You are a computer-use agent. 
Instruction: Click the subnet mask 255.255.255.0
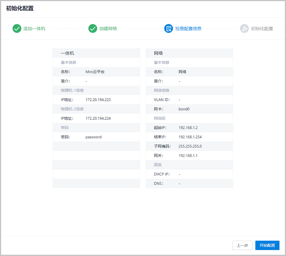coord(190,146)
